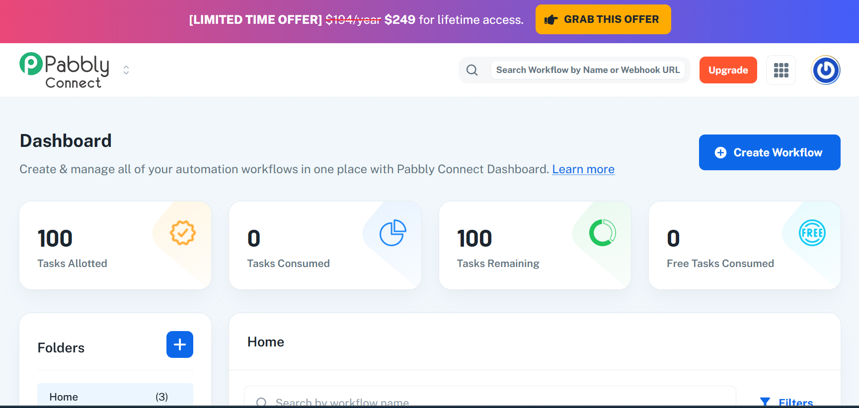Click the Search by workflow name field
This screenshot has height=408, width=859.
(490, 397)
